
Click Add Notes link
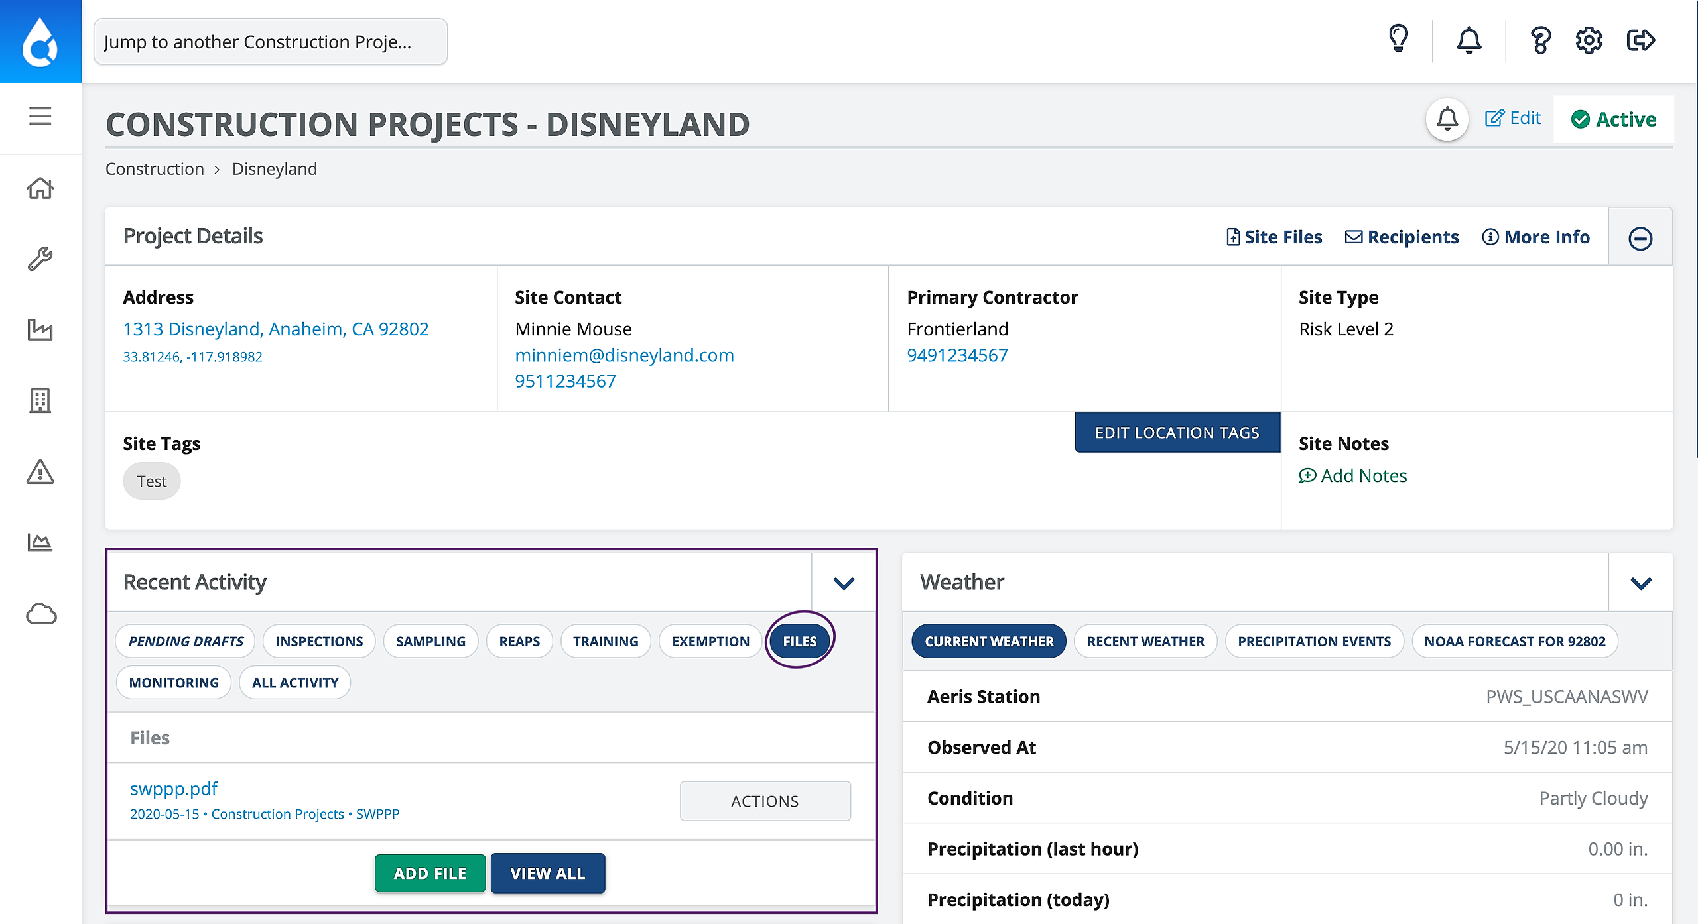point(1353,475)
